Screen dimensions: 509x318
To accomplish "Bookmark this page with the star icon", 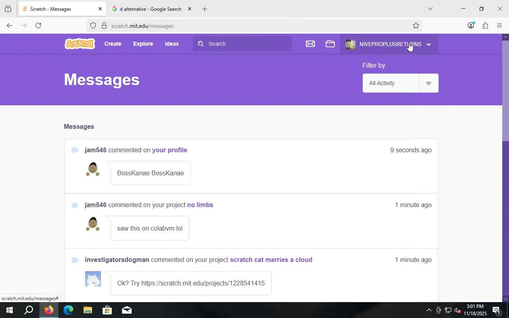I will 416,25.
